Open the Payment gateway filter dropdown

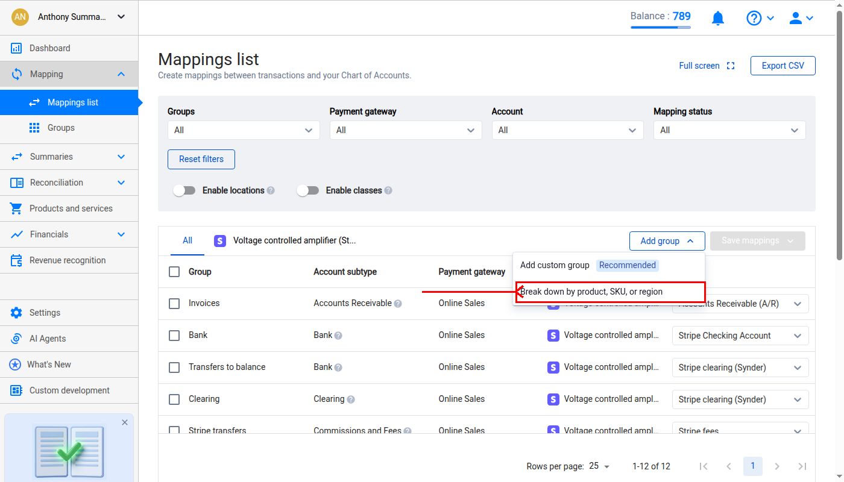(x=406, y=130)
